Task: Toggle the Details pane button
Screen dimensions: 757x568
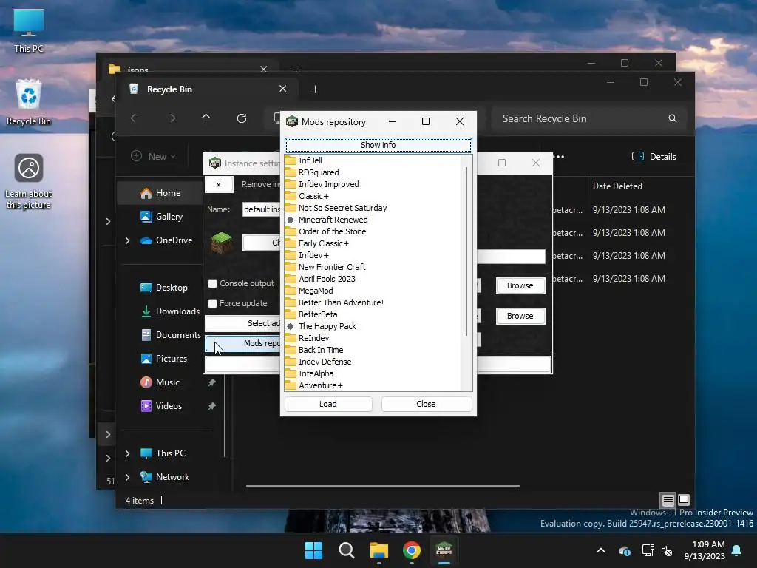Action: tap(654, 157)
